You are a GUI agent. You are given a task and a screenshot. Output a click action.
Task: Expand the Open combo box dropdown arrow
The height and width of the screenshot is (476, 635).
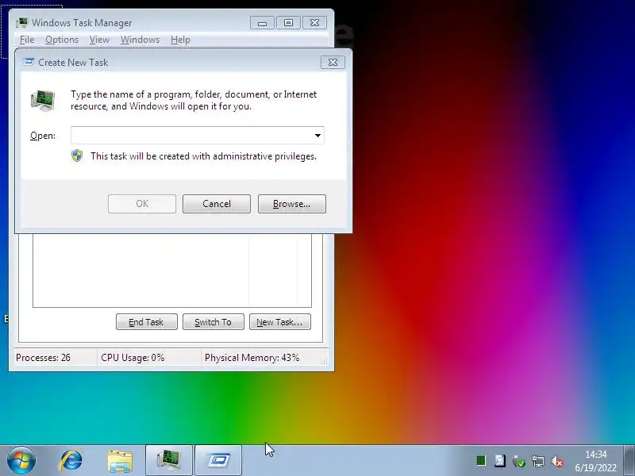(318, 135)
